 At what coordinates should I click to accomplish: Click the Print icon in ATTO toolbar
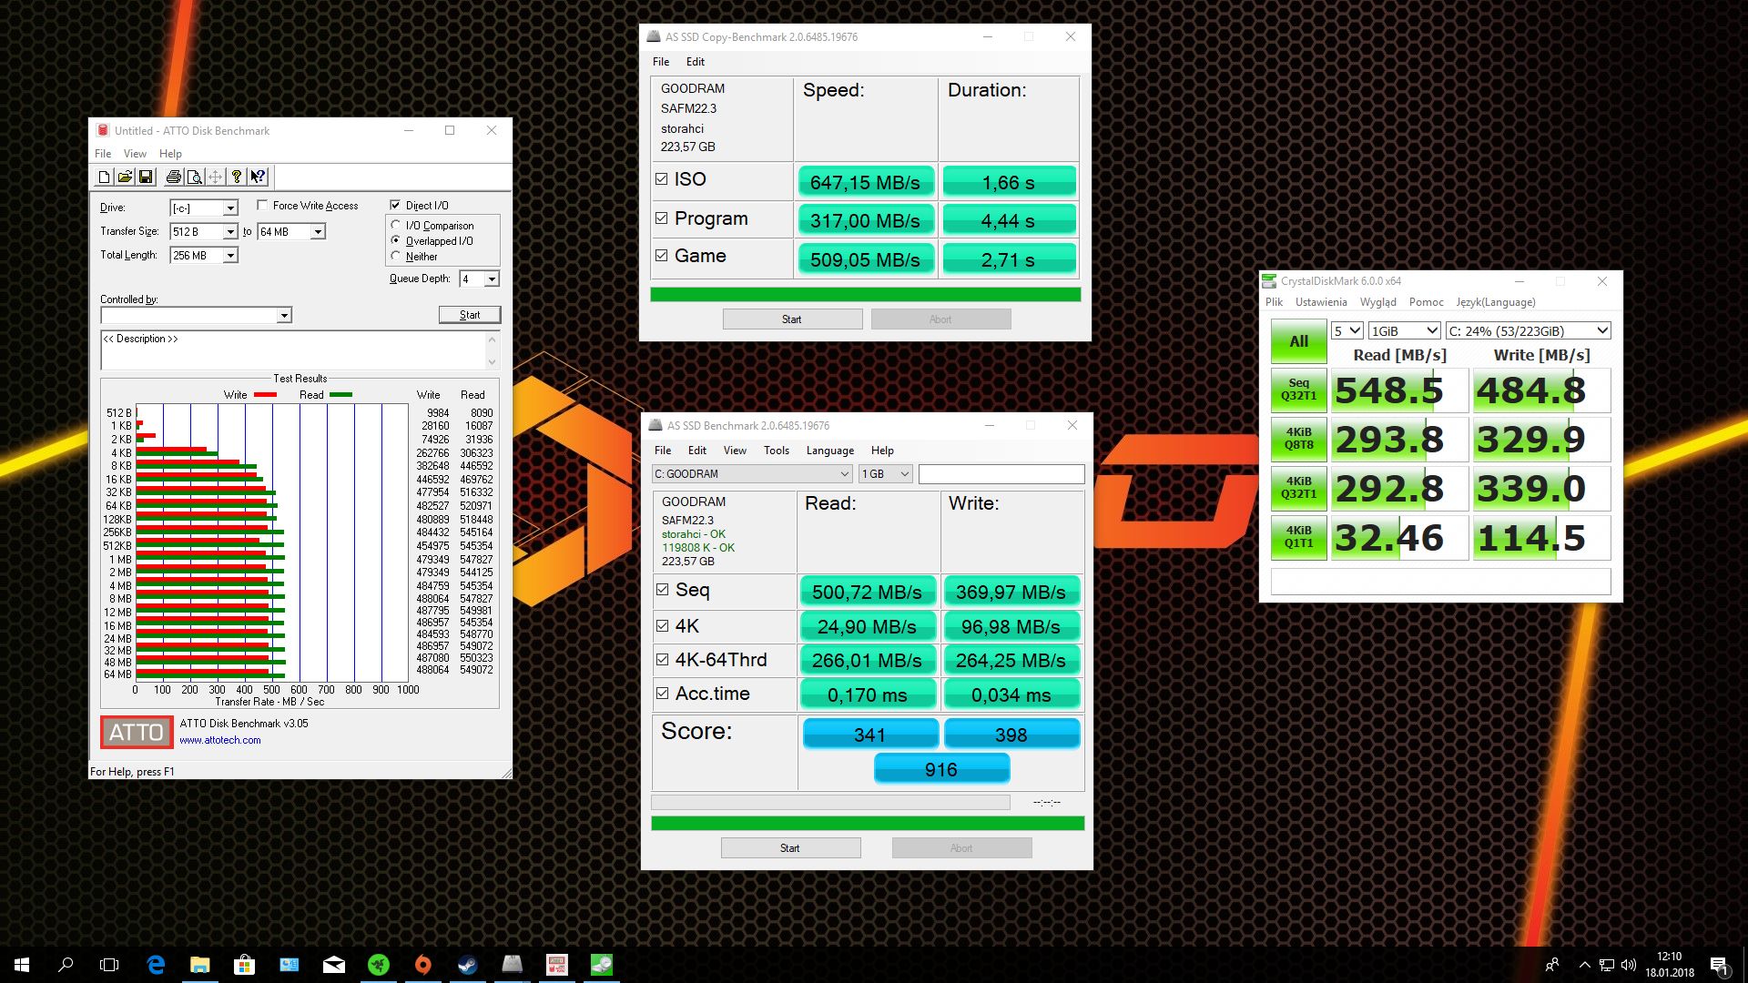coord(173,177)
